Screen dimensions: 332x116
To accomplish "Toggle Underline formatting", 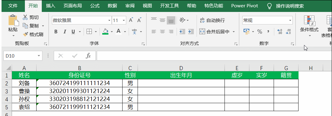I will [73, 32].
